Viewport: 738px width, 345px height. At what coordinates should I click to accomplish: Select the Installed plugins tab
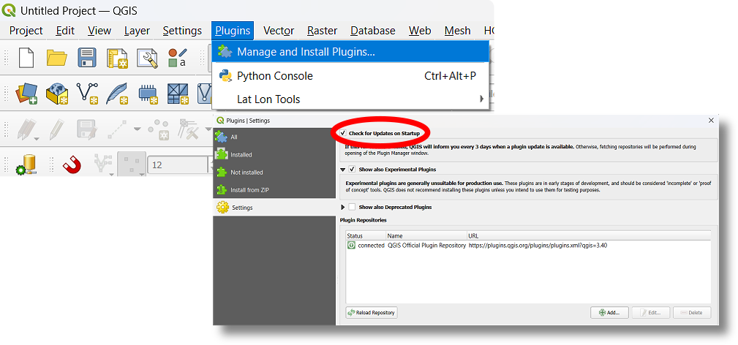pyautogui.click(x=274, y=154)
